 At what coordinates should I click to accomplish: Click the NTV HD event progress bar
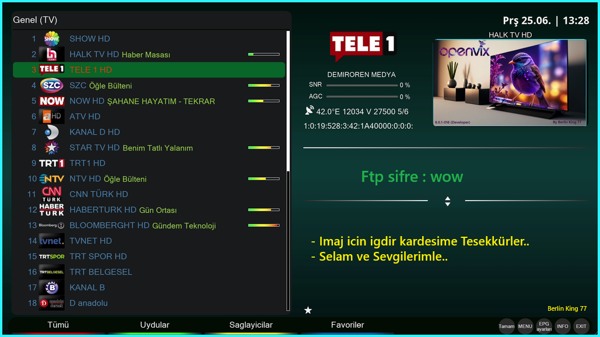(264, 178)
